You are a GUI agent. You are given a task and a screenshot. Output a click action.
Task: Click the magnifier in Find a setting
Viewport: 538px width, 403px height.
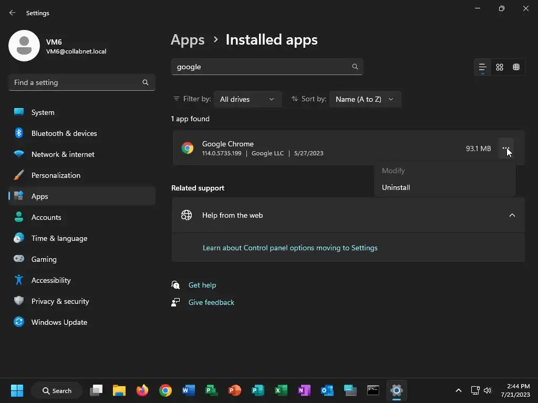pos(146,82)
